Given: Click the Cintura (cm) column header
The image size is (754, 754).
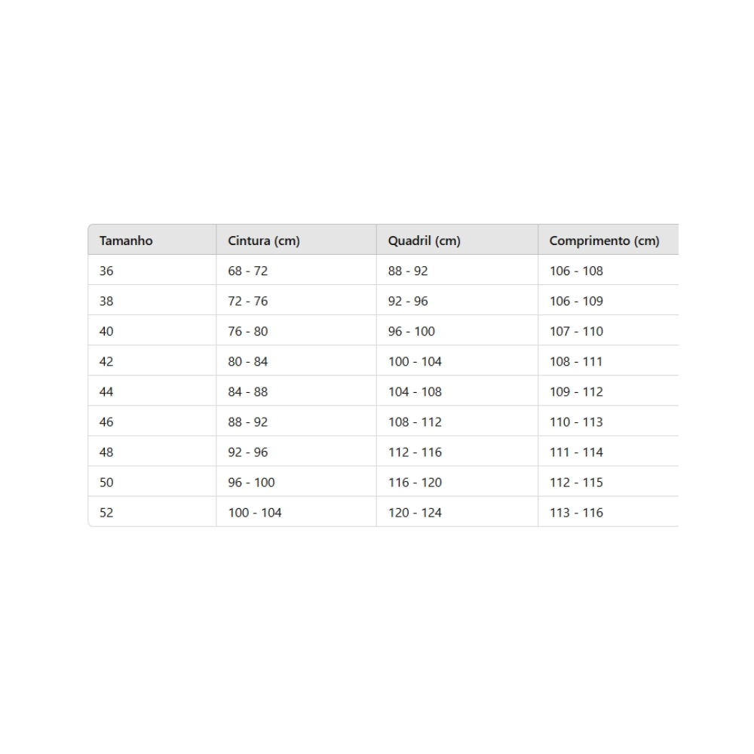Looking at the screenshot, I should point(264,241).
